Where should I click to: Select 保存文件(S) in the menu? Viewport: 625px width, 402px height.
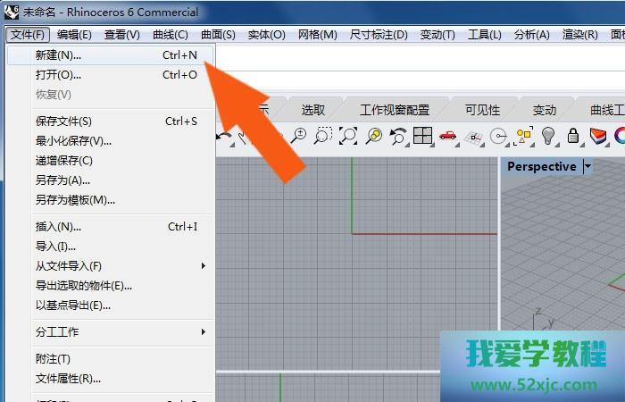(63, 121)
